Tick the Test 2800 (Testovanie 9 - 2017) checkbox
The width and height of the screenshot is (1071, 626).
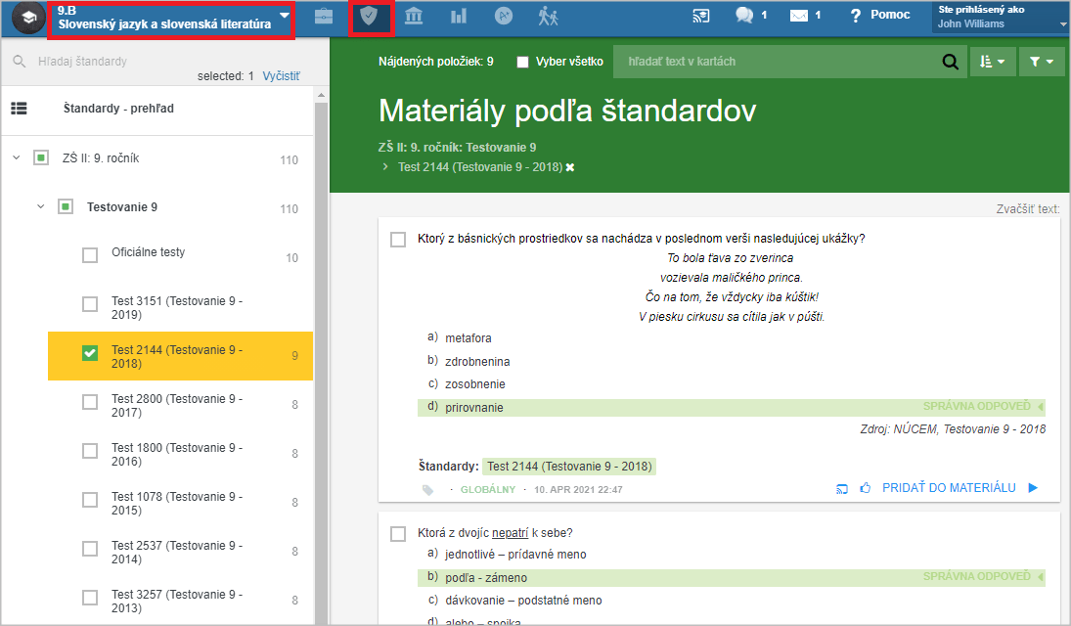click(89, 402)
